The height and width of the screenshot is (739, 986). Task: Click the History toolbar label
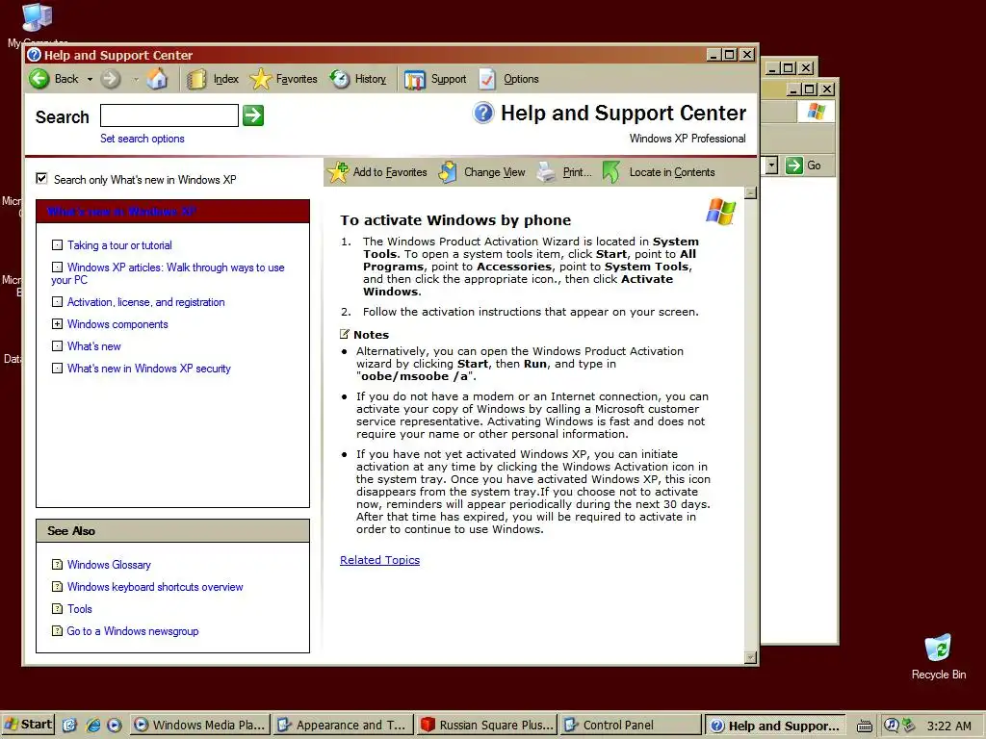[x=371, y=79]
